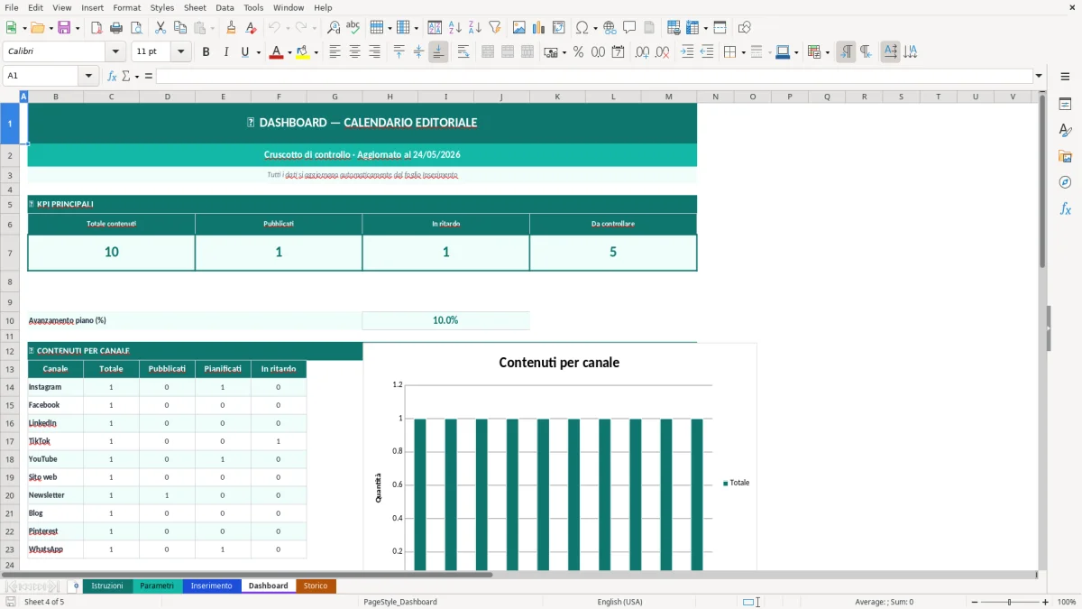The image size is (1082, 609).
Task: Open Find and Replace tool
Action: [x=334, y=28]
